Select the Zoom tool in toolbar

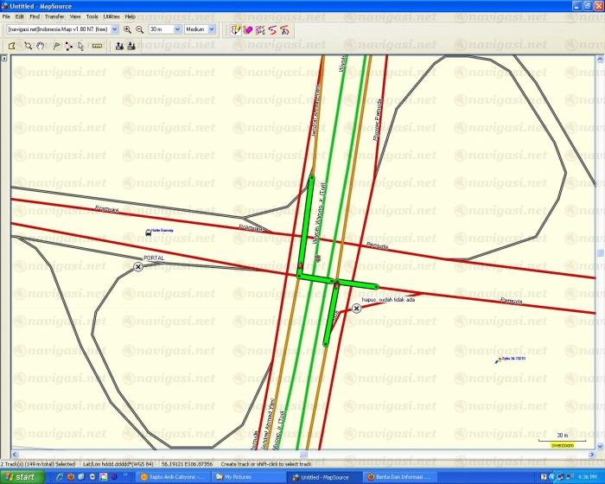click(28, 46)
